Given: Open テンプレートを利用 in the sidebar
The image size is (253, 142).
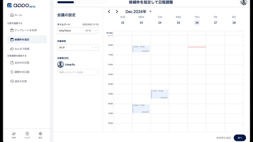Looking at the screenshot, I should [x=25, y=30].
